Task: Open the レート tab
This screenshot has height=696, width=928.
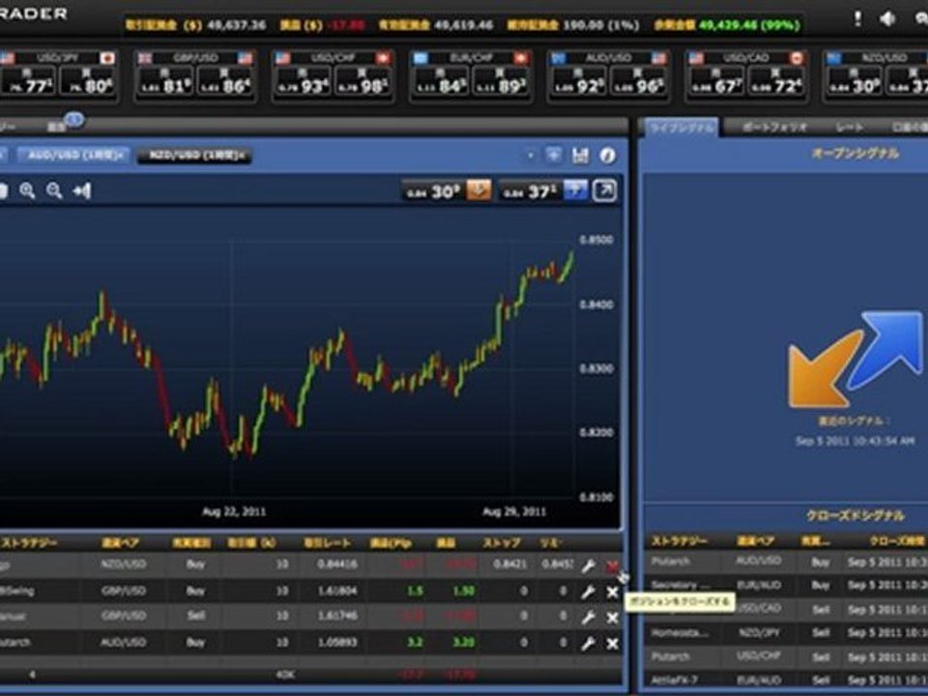Action: 849,128
